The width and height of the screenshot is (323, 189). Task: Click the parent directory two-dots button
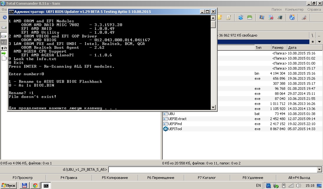(x=319, y=35)
